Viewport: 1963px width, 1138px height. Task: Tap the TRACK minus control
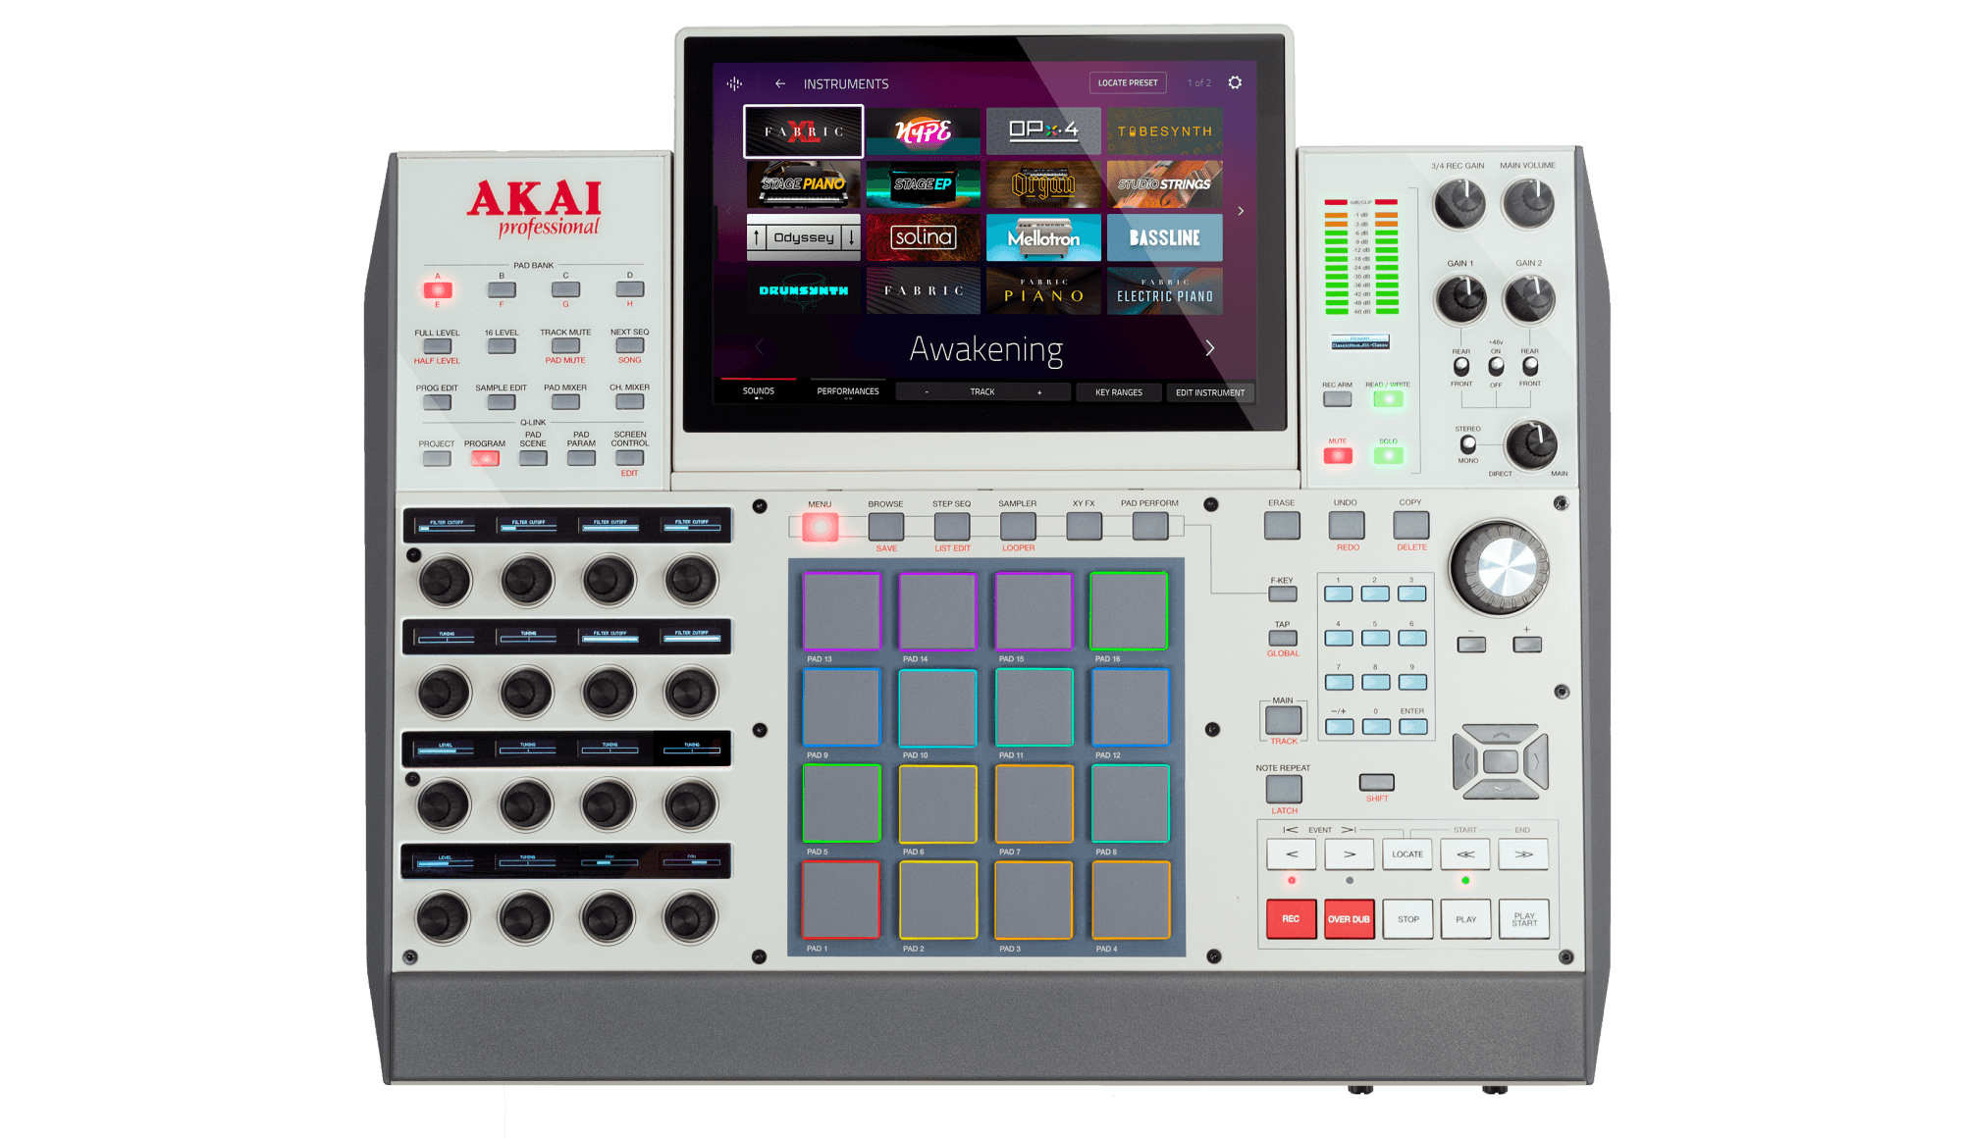click(x=927, y=392)
